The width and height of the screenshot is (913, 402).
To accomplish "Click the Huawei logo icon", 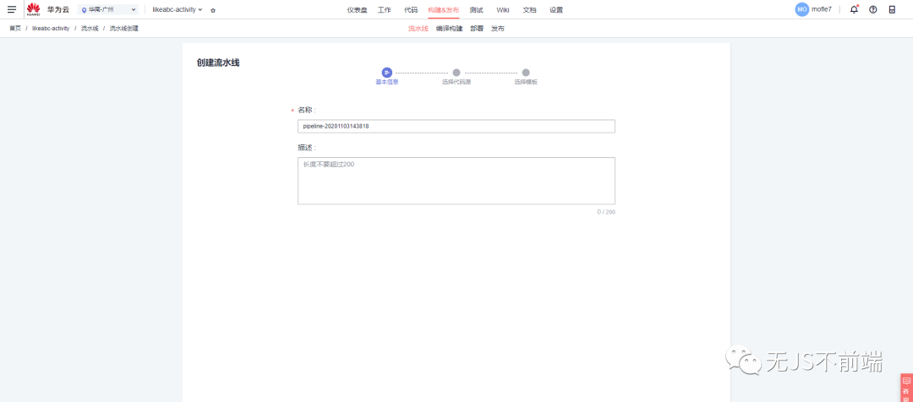I will 34,8.
